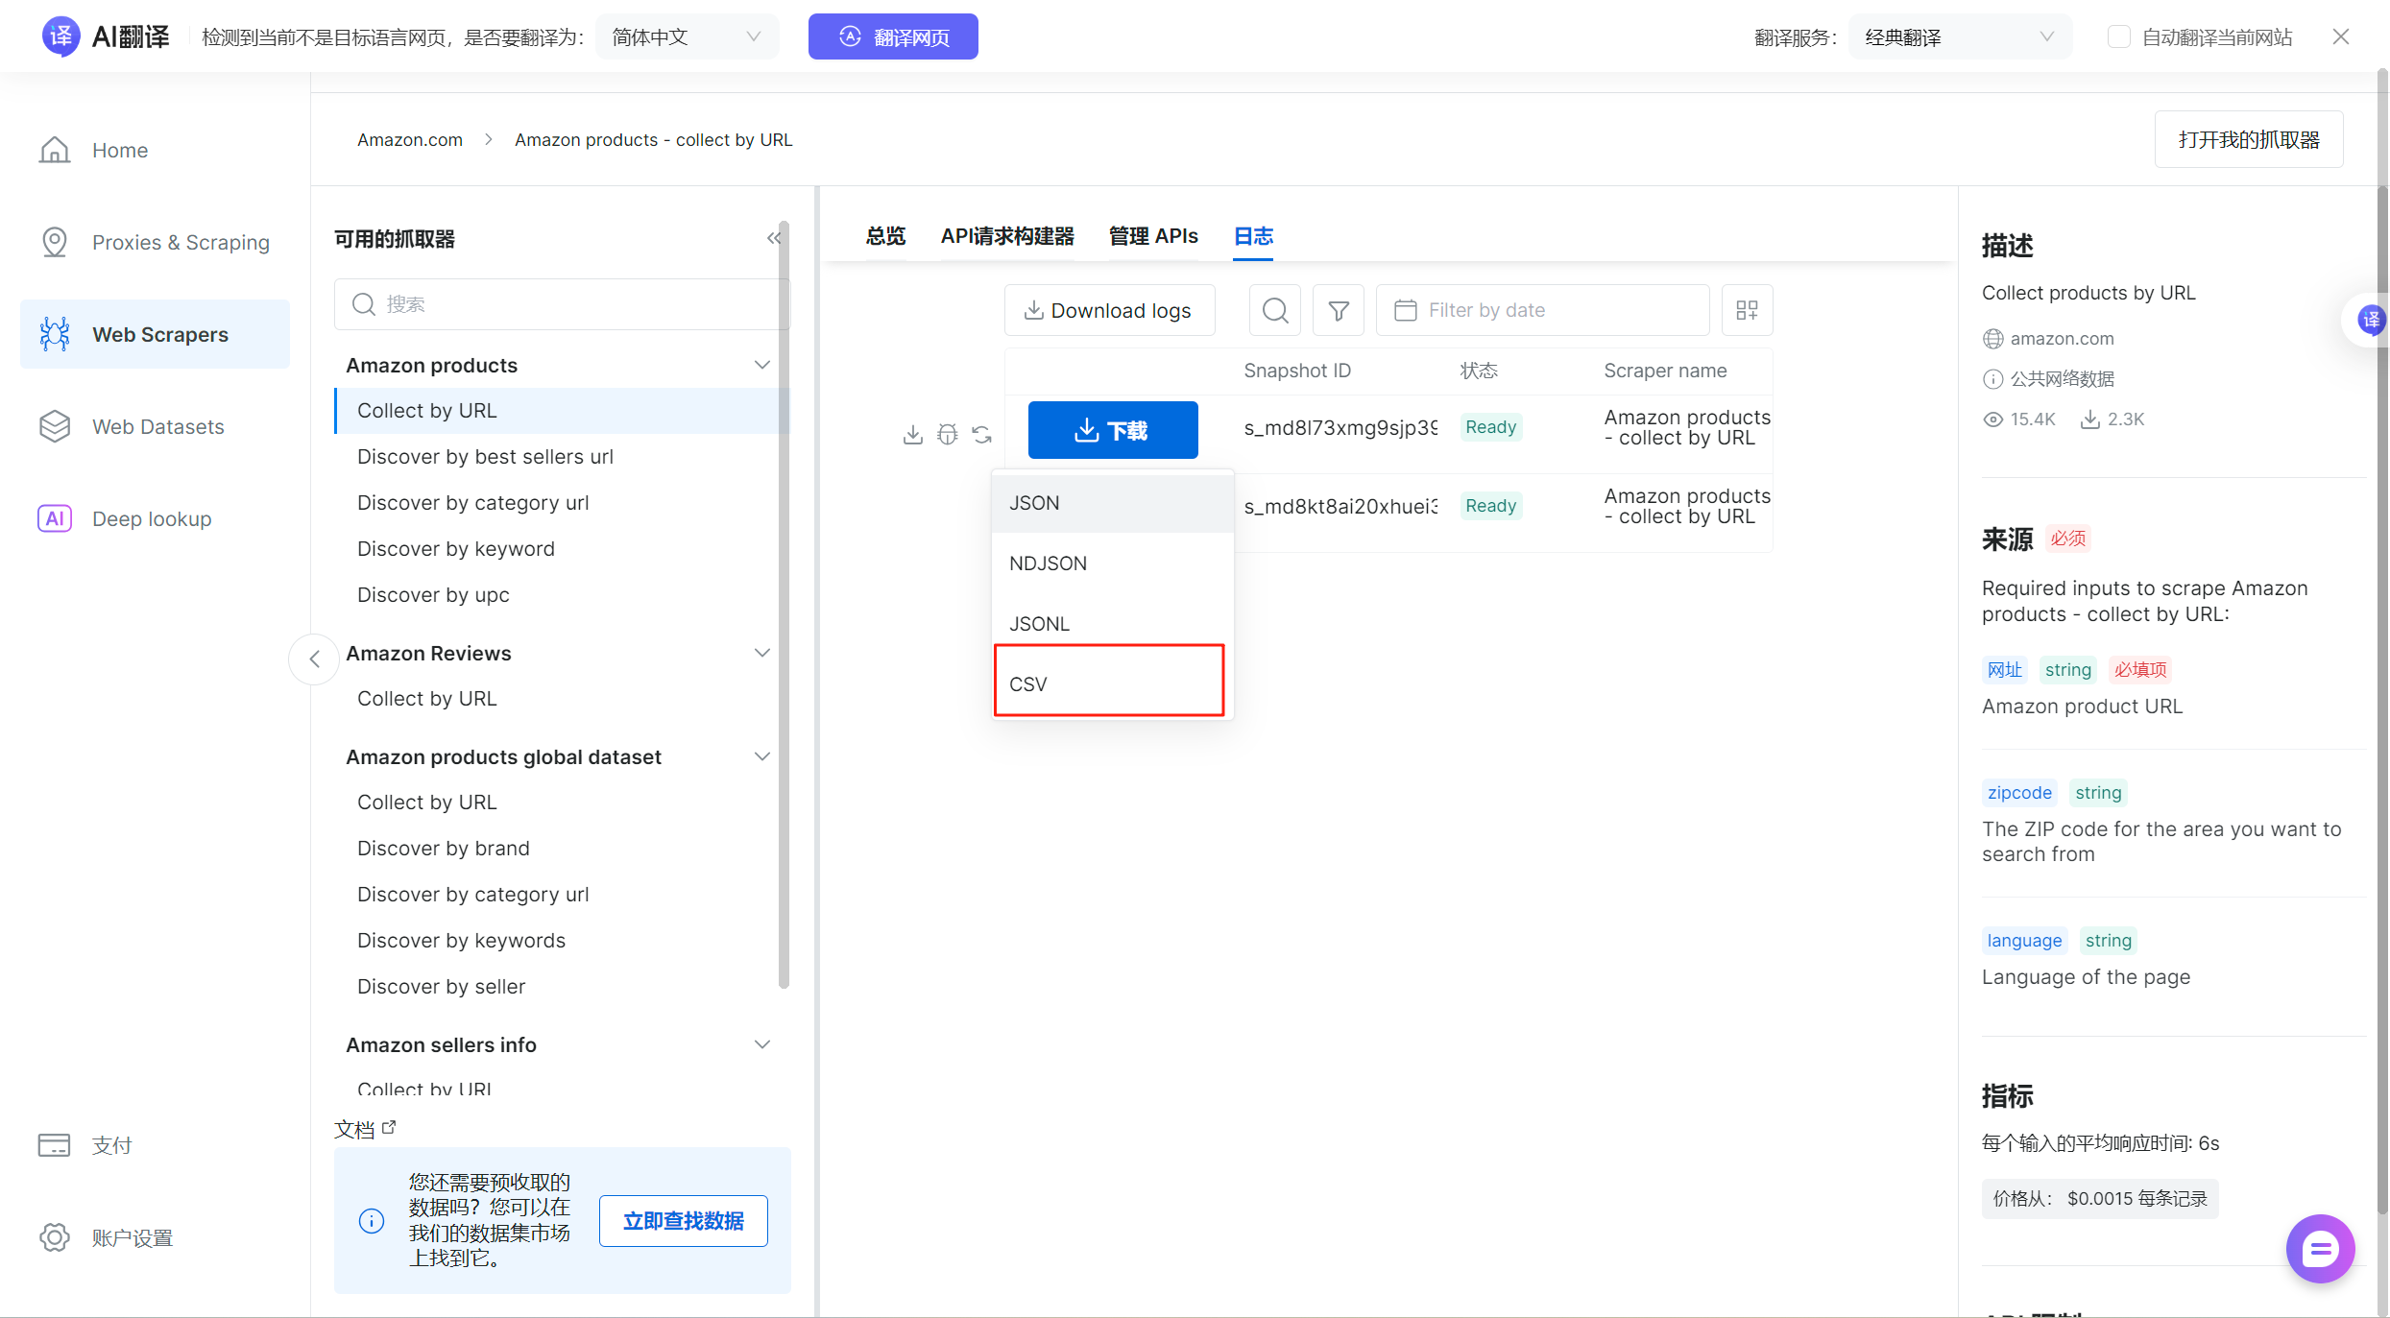Open the column layout grid icon

point(1748,310)
